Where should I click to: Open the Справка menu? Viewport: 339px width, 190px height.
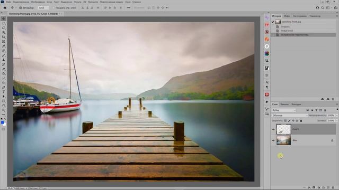(x=137, y=2)
